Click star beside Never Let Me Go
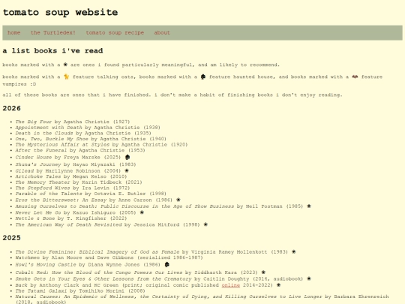The width and height of the screenshot is (405, 304). click(142, 212)
